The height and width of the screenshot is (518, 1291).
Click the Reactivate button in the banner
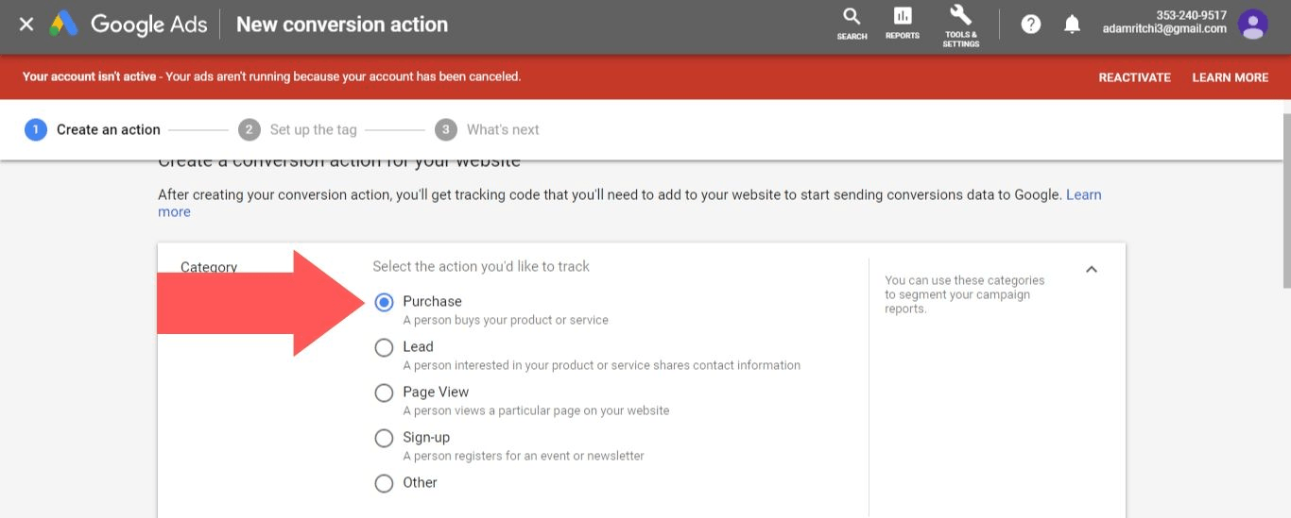point(1134,77)
